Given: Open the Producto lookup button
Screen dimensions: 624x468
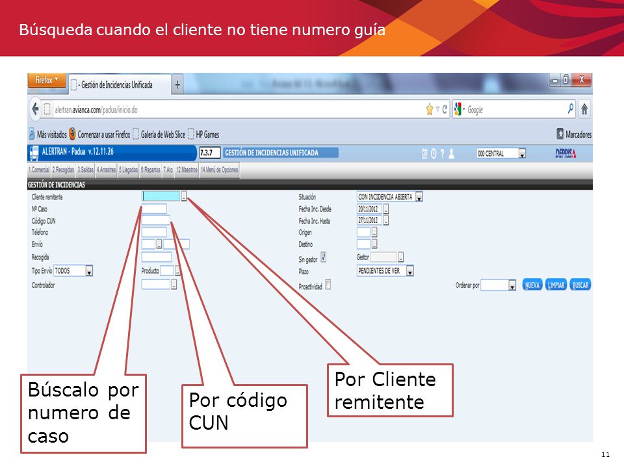Looking at the screenshot, I should 177,271.
